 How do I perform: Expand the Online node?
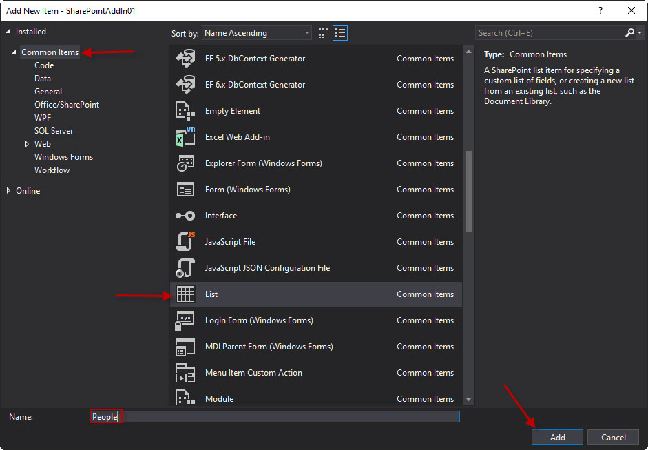tap(8, 191)
